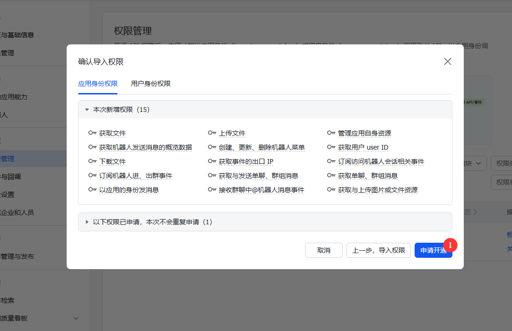Click the blue 申请开通 button
512x331 pixels.
pos(433,250)
